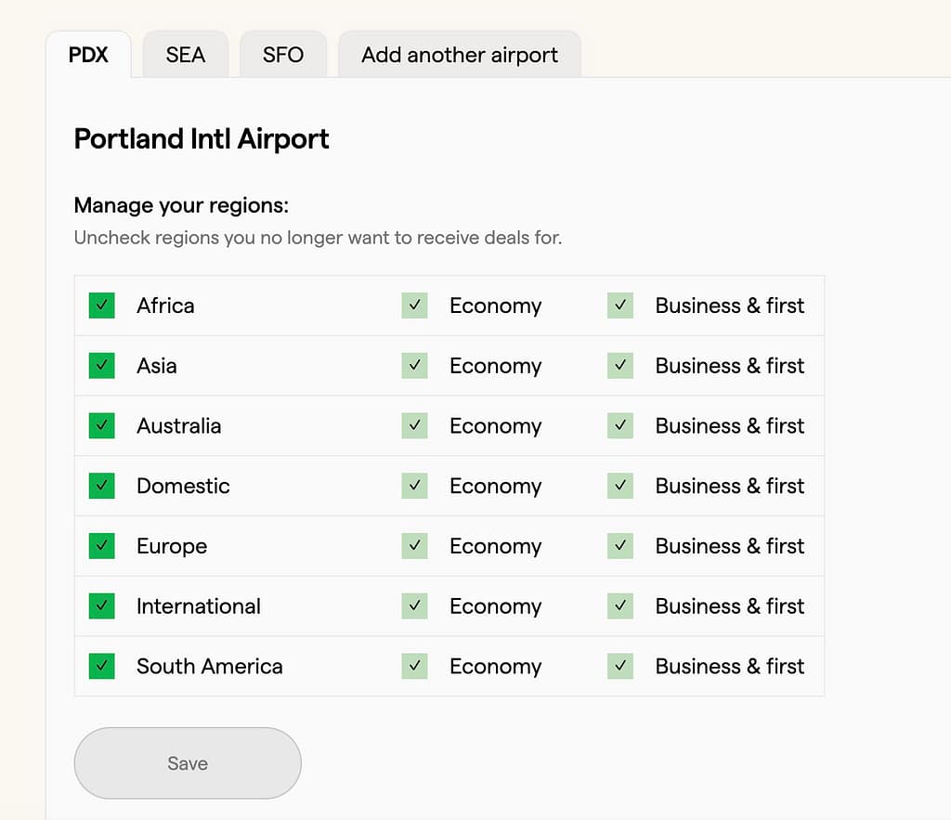The image size is (951, 820).
Task: Switch to the SEA airport tab
Action: click(185, 55)
